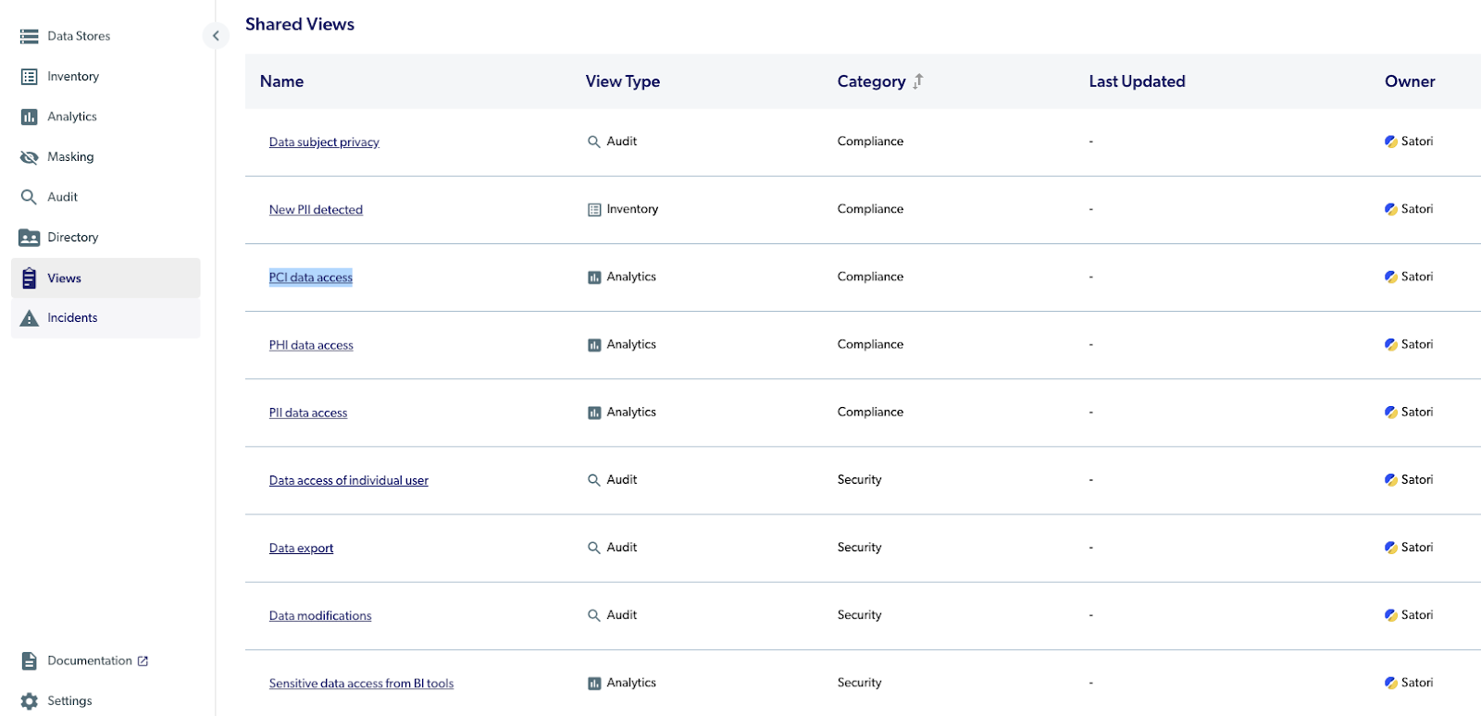Viewport: 1481px width, 716px height.
Task: Click the Documentation external link icon
Action: (x=143, y=661)
